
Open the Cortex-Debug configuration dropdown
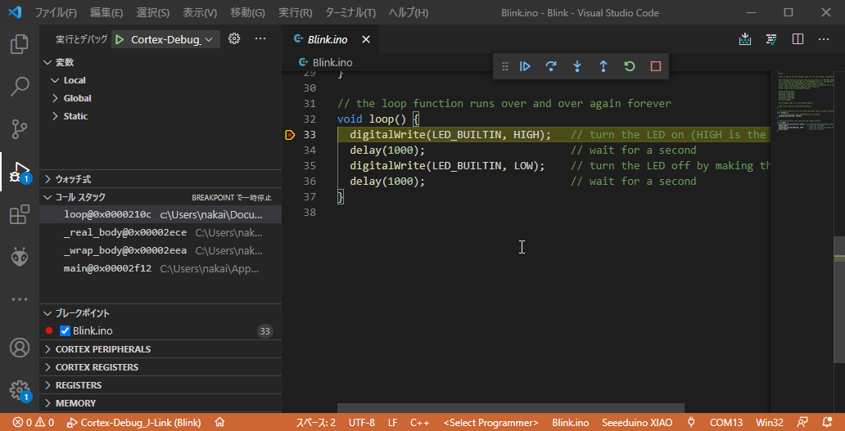click(x=166, y=39)
